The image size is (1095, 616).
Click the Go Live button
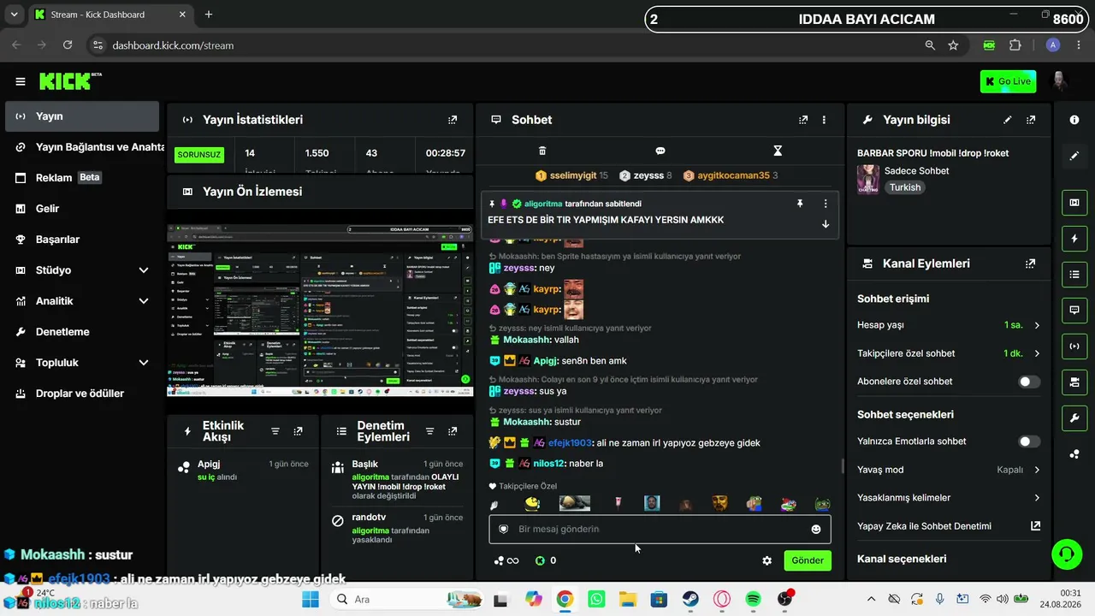coord(1008,81)
